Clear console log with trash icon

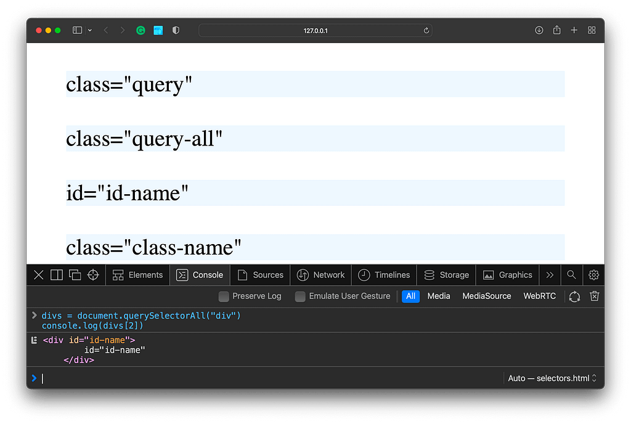coord(595,296)
